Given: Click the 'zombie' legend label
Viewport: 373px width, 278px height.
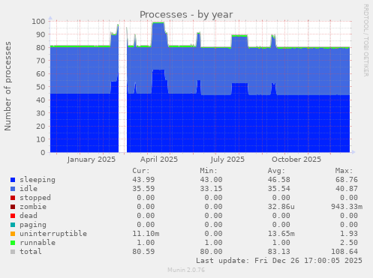Looking at the screenshot, I should click(33, 207).
